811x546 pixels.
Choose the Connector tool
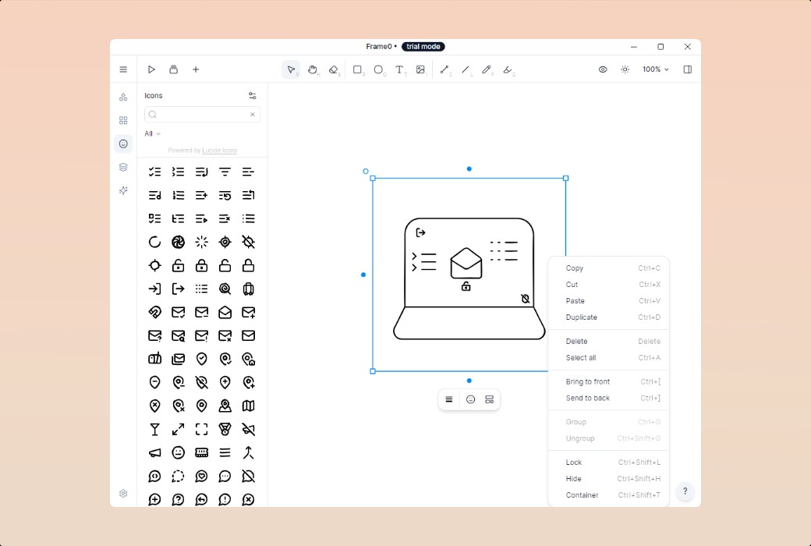tap(444, 69)
